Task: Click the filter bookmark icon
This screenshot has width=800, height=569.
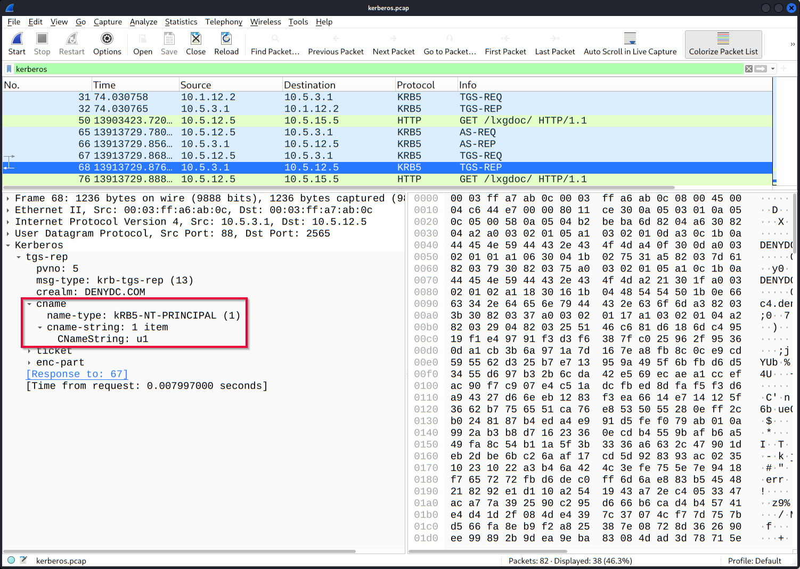Action: (x=9, y=69)
